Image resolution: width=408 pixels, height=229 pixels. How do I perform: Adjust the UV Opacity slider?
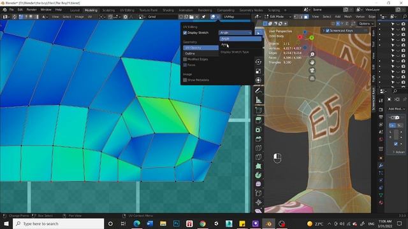[x=201, y=48]
